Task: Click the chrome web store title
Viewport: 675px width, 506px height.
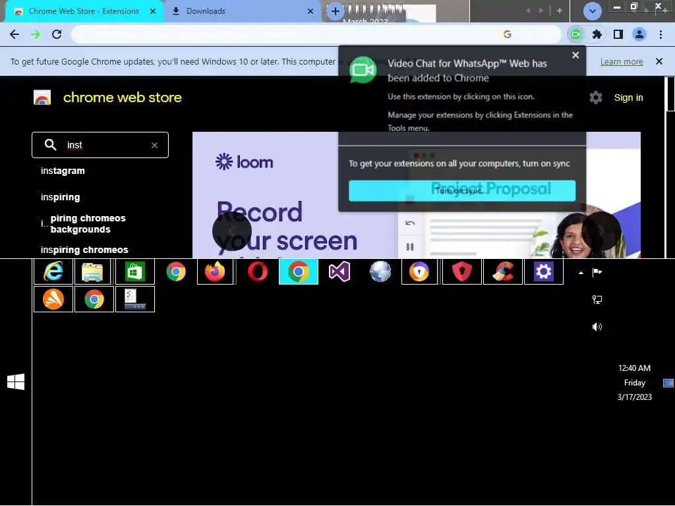Action: point(122,98)
